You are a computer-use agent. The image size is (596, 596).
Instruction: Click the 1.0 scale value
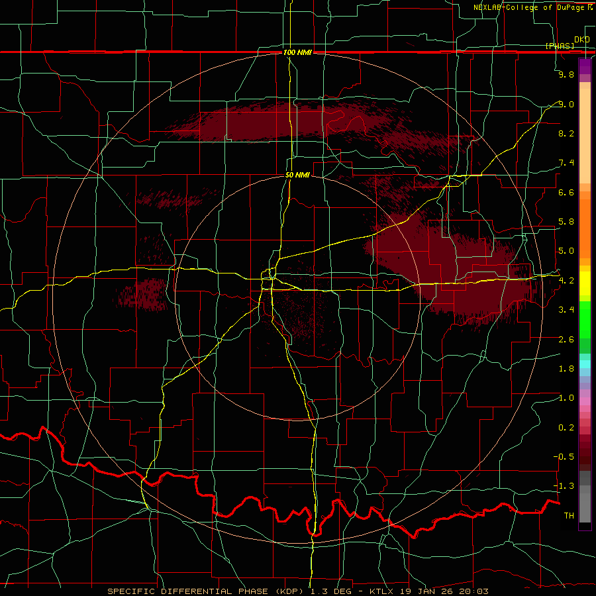(566, 398)
